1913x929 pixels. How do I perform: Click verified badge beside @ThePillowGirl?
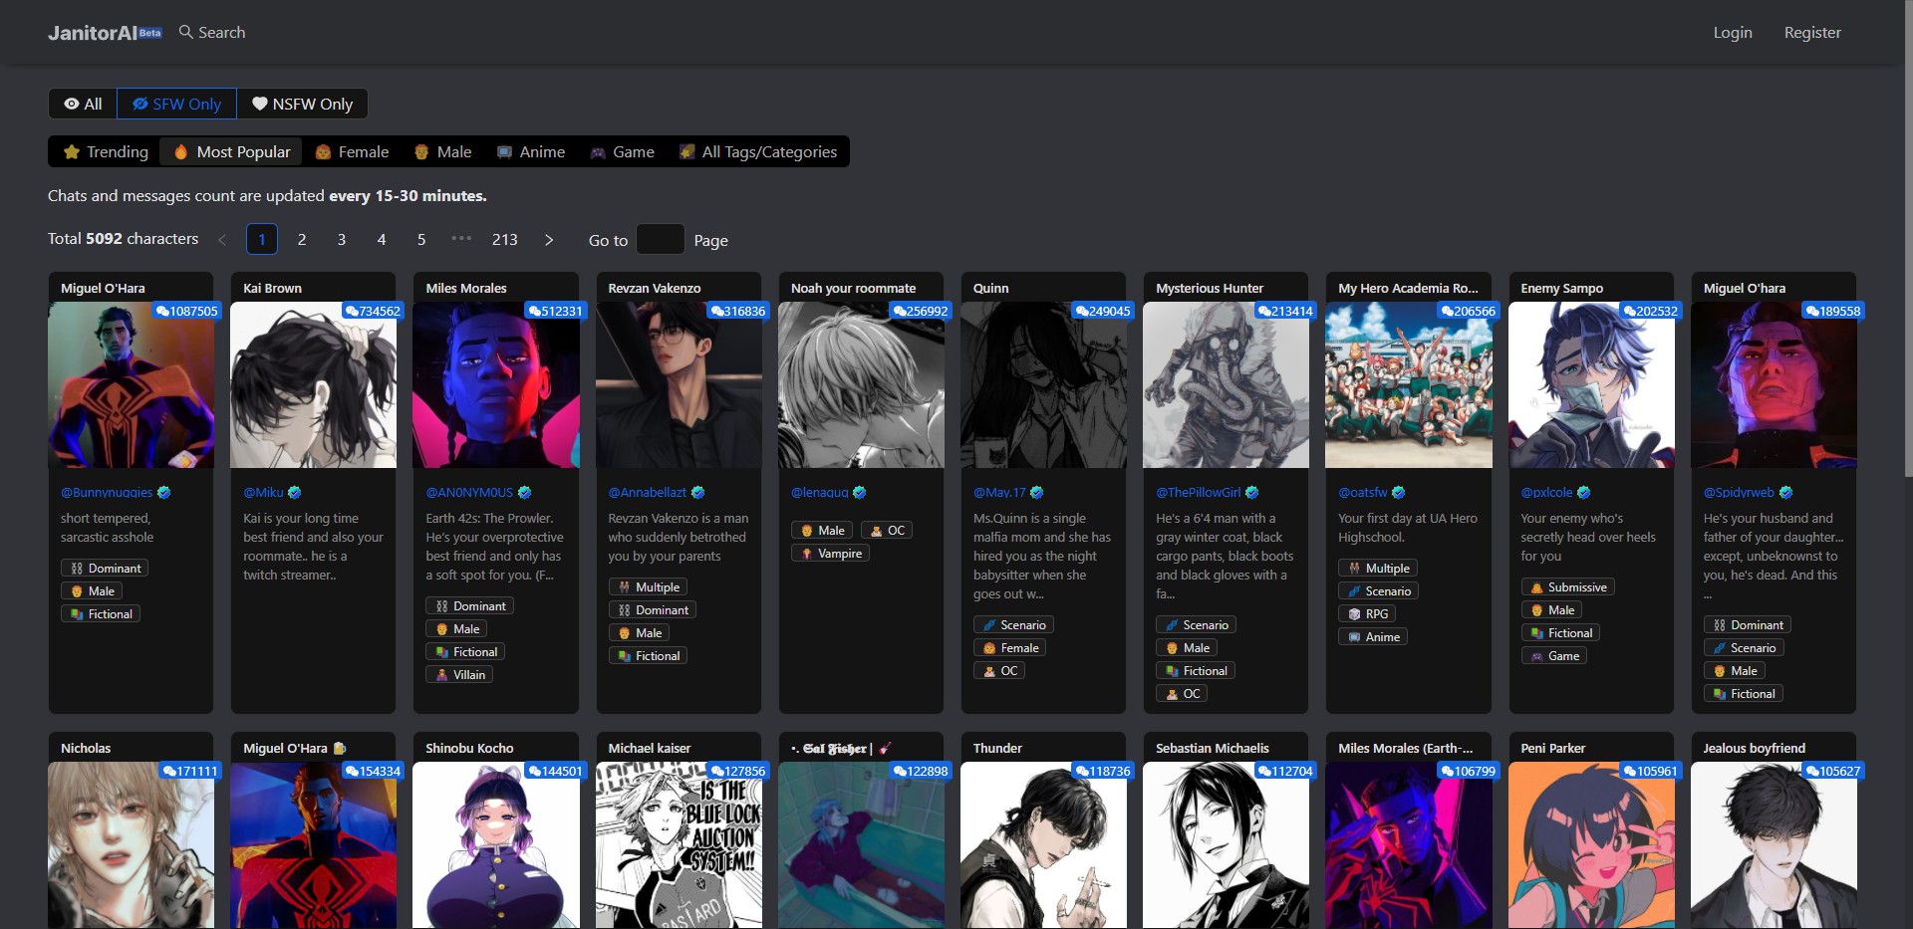pyautogui.click(x=1252, y=492)
